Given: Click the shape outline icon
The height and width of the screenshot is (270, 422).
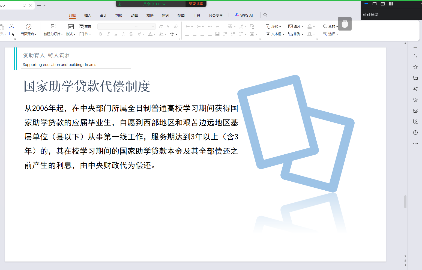Looking at the screenshot, I should pos(310,34).
